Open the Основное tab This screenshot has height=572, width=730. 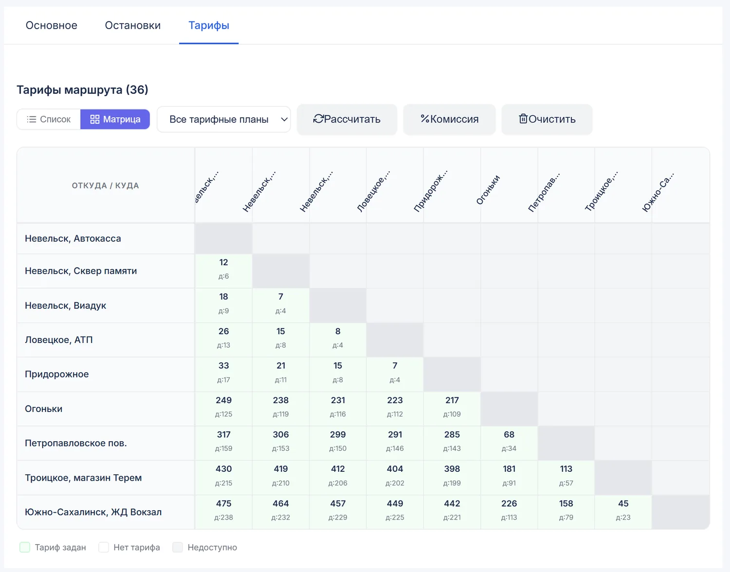(52, 25)
